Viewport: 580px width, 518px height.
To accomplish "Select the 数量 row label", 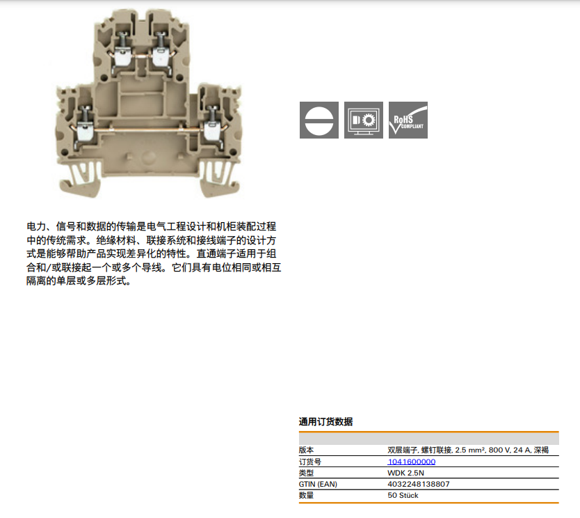I will (x=307, y=496).
